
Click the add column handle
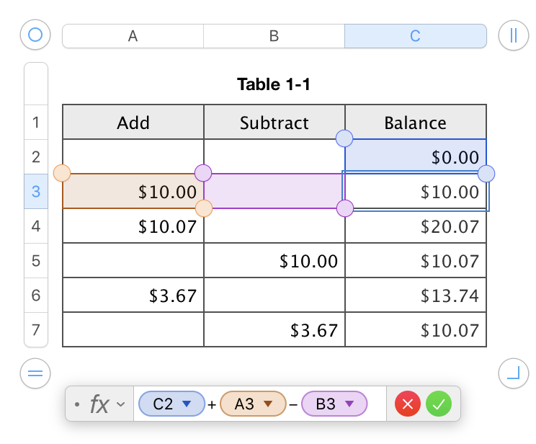click(513, 35)
